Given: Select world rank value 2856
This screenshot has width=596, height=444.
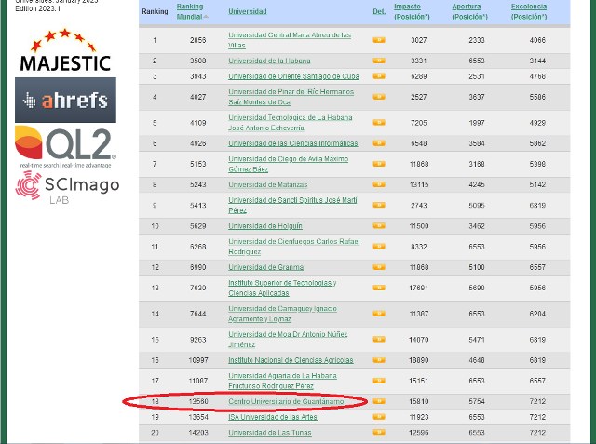Looking at the screenshot, I should pos(198,40).
